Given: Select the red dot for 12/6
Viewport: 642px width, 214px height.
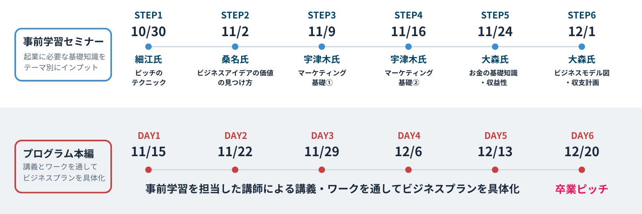Looking at the screenshot, I should tap(408, 170).
